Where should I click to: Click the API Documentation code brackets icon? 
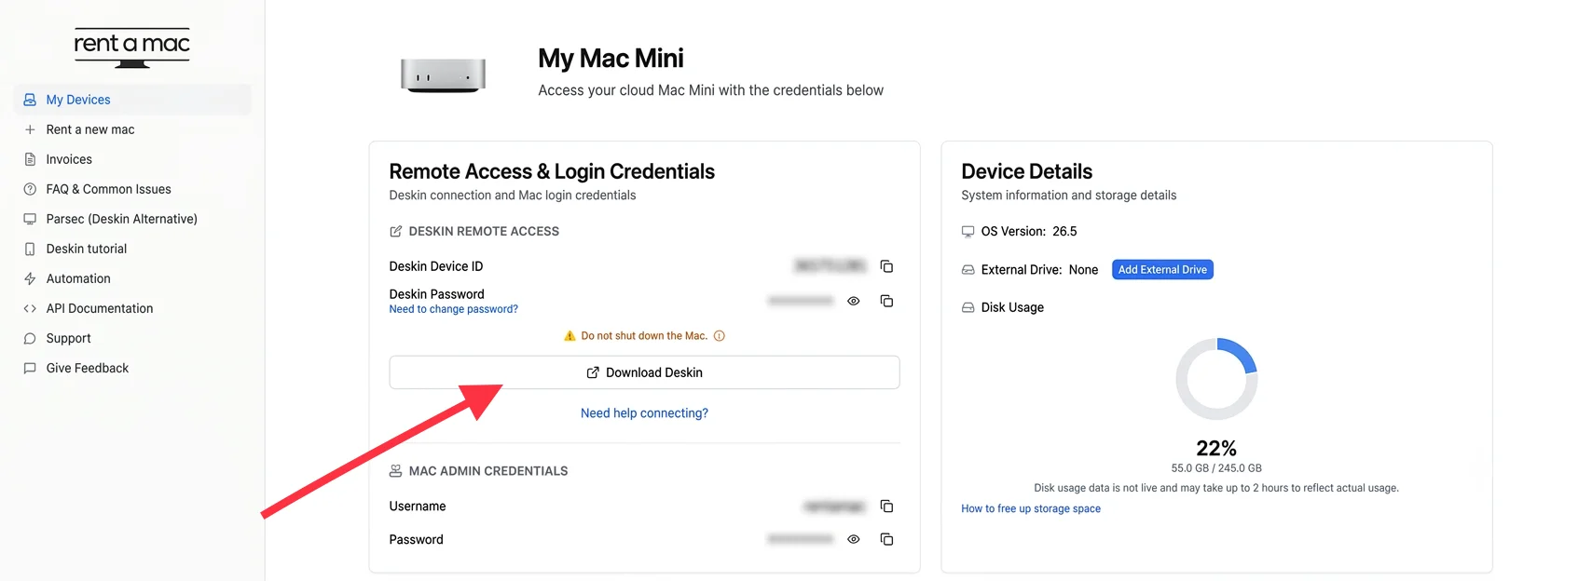pos(30,308)
